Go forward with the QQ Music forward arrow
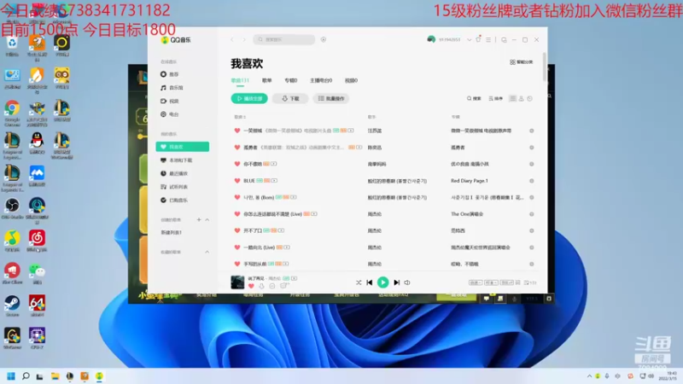Screen dimensions: 683x384 point(244,39)
